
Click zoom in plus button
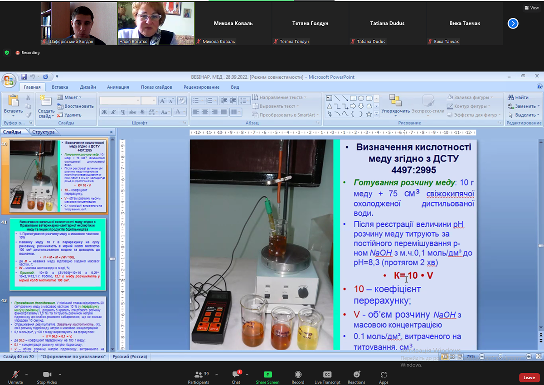529,356
